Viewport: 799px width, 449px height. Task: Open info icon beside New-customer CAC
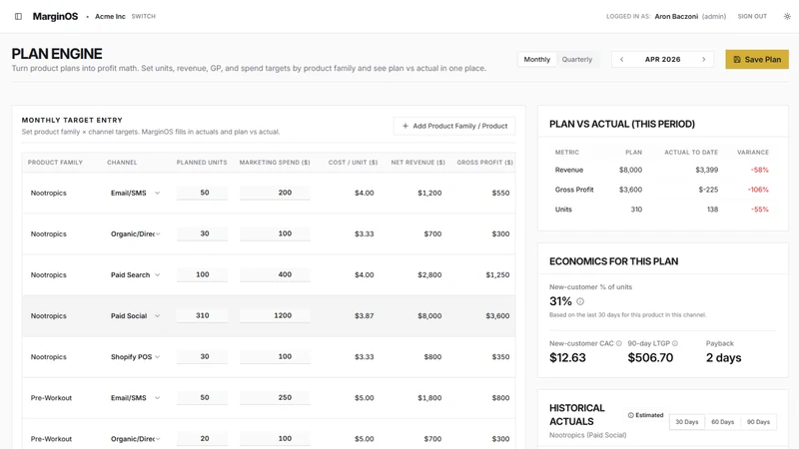618,343
